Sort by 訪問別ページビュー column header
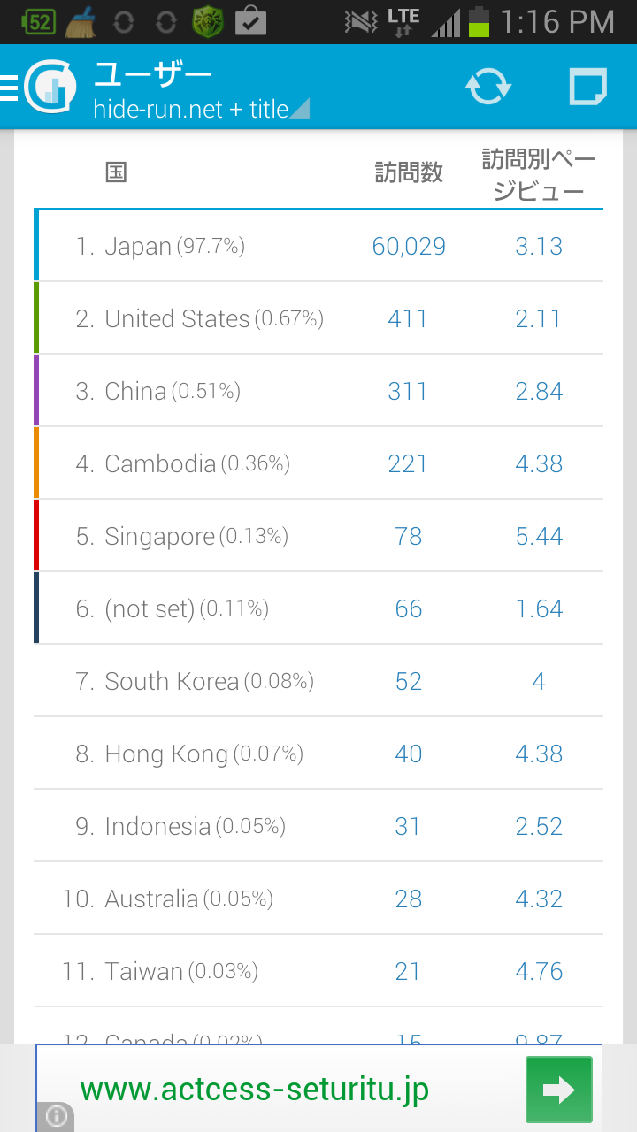 click(x=538, y=174)
